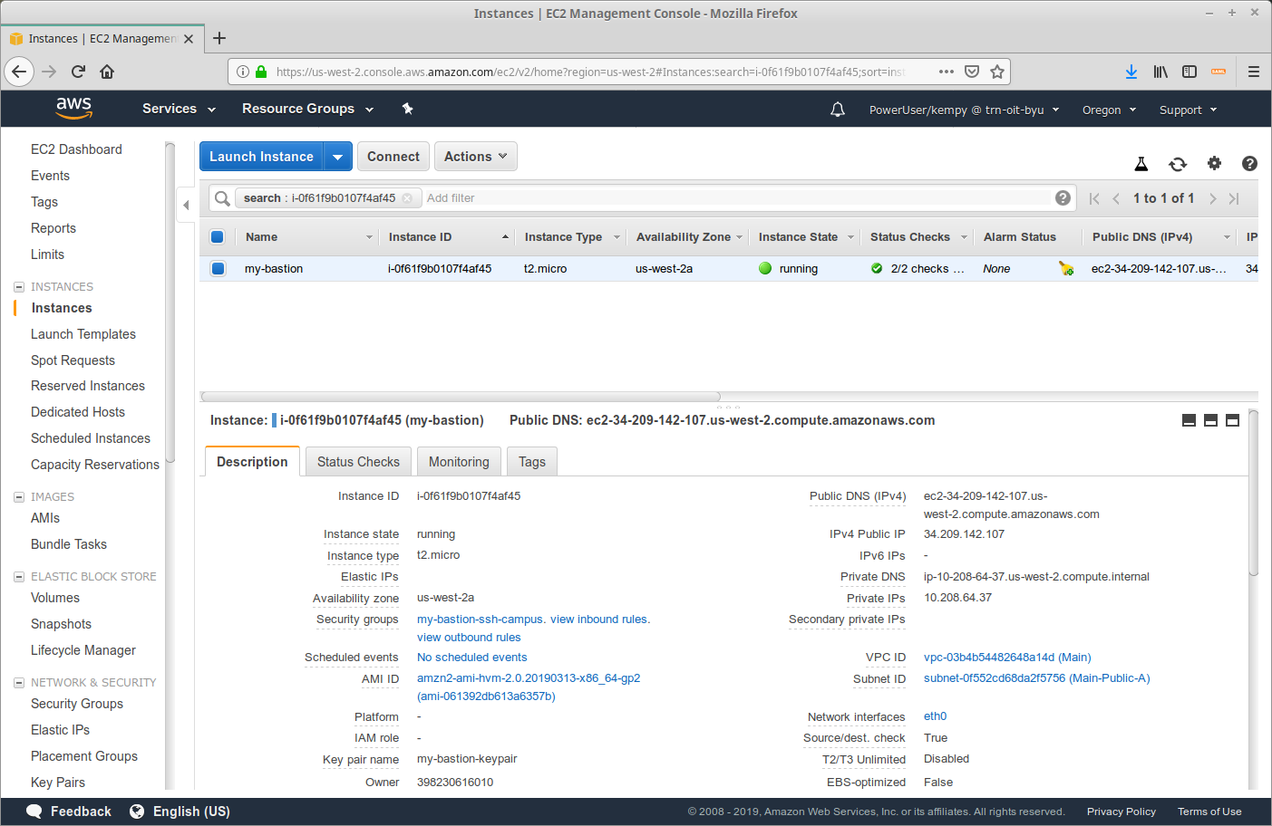This screenshot has width=1272, height=826.
Task: Click the Connect button
Action: click(393, 157)
